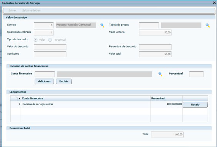Click the Adicionar button
The image size is (217, 147).
(x=45, y=81)
